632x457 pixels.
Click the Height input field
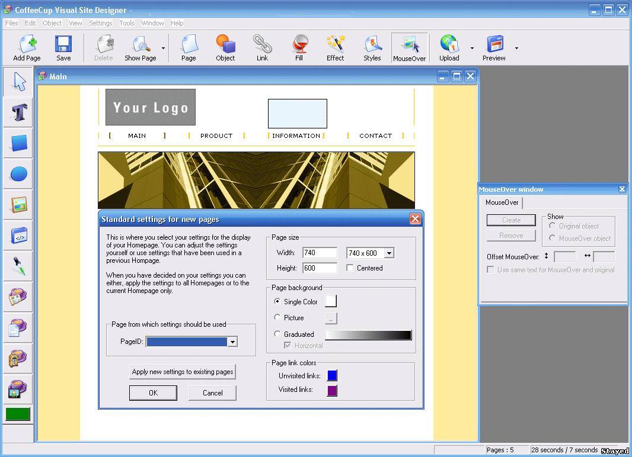320,268
